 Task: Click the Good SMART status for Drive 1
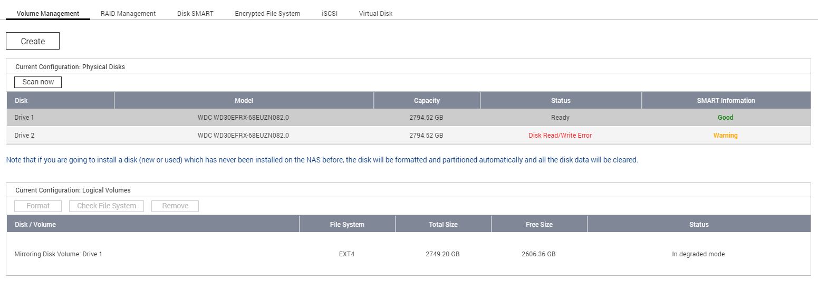(x=725, y=118)
